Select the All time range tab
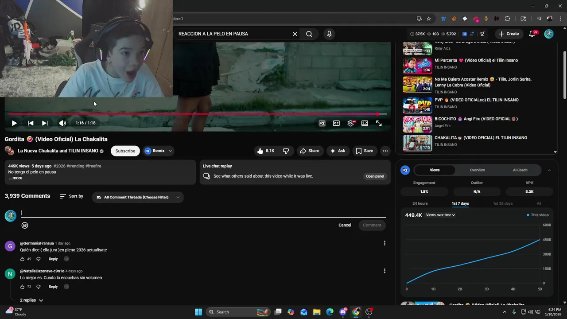567x319 pixels. tap(539, 203)
